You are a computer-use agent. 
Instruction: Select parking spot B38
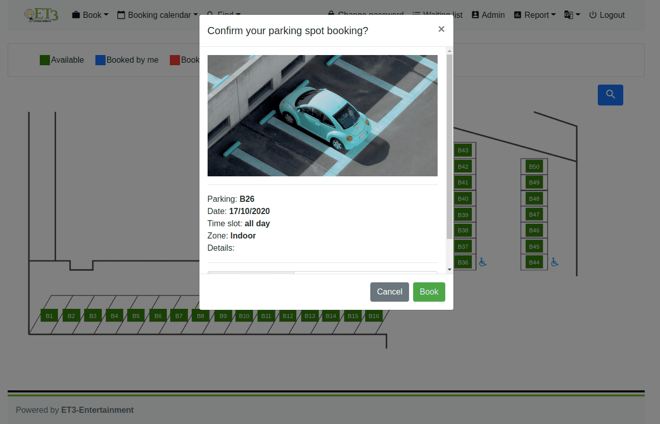click(463, 230)
